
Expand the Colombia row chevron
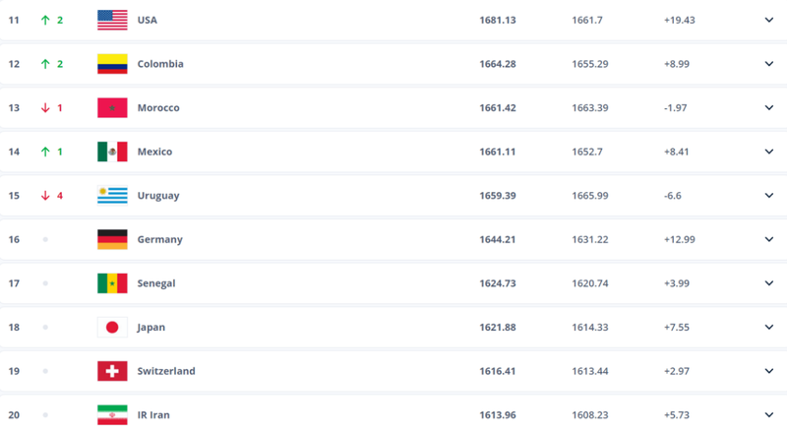click(x=768, y=64)
